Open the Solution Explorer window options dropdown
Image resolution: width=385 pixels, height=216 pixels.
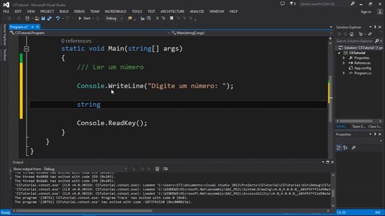point(371,27)
